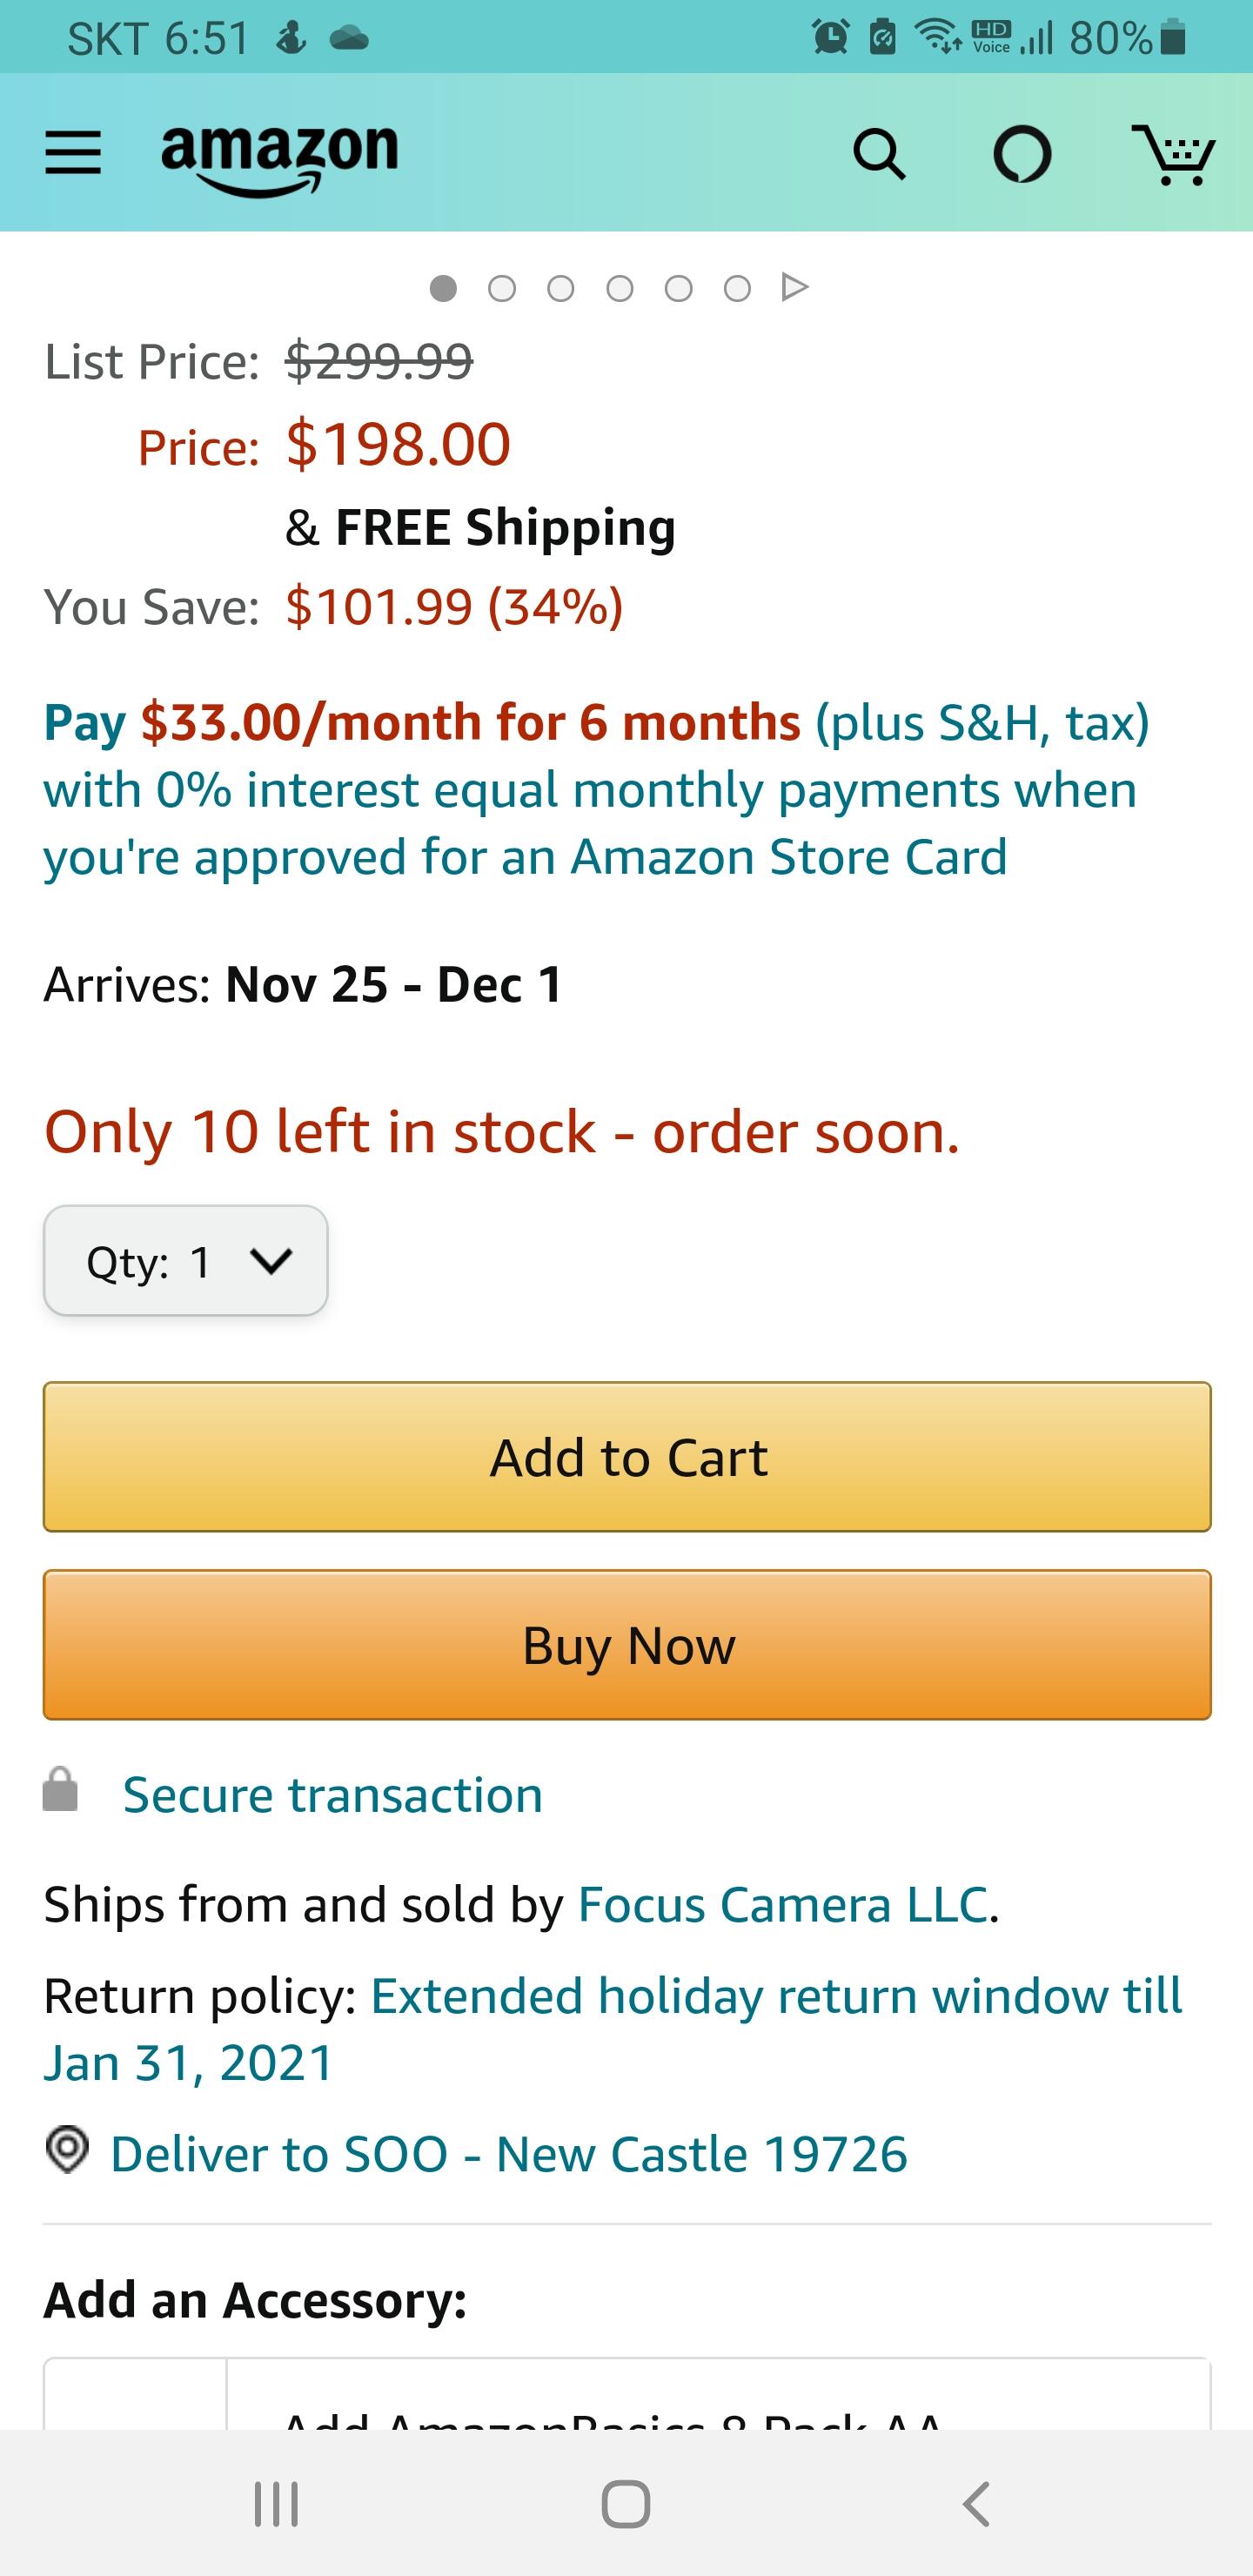Tap the delivery location pin icon

67,2151
